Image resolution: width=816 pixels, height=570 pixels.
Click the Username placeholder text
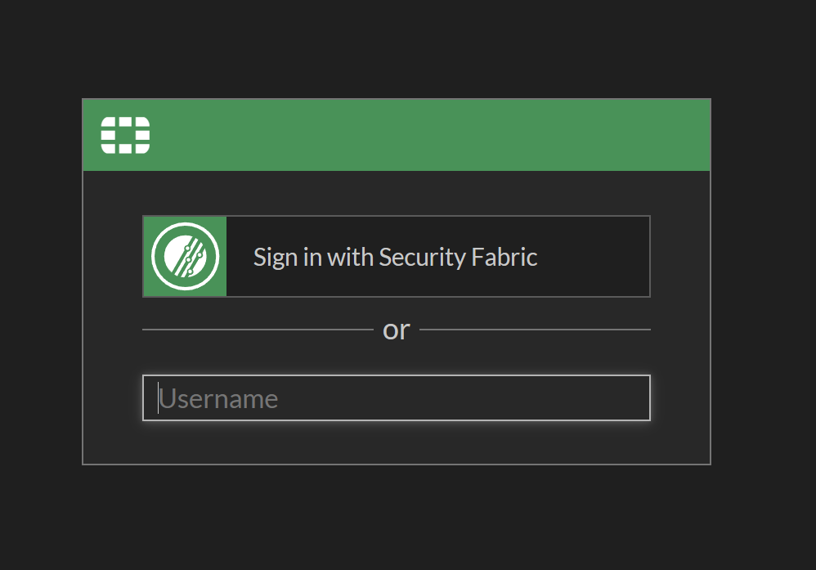(218, 399)
